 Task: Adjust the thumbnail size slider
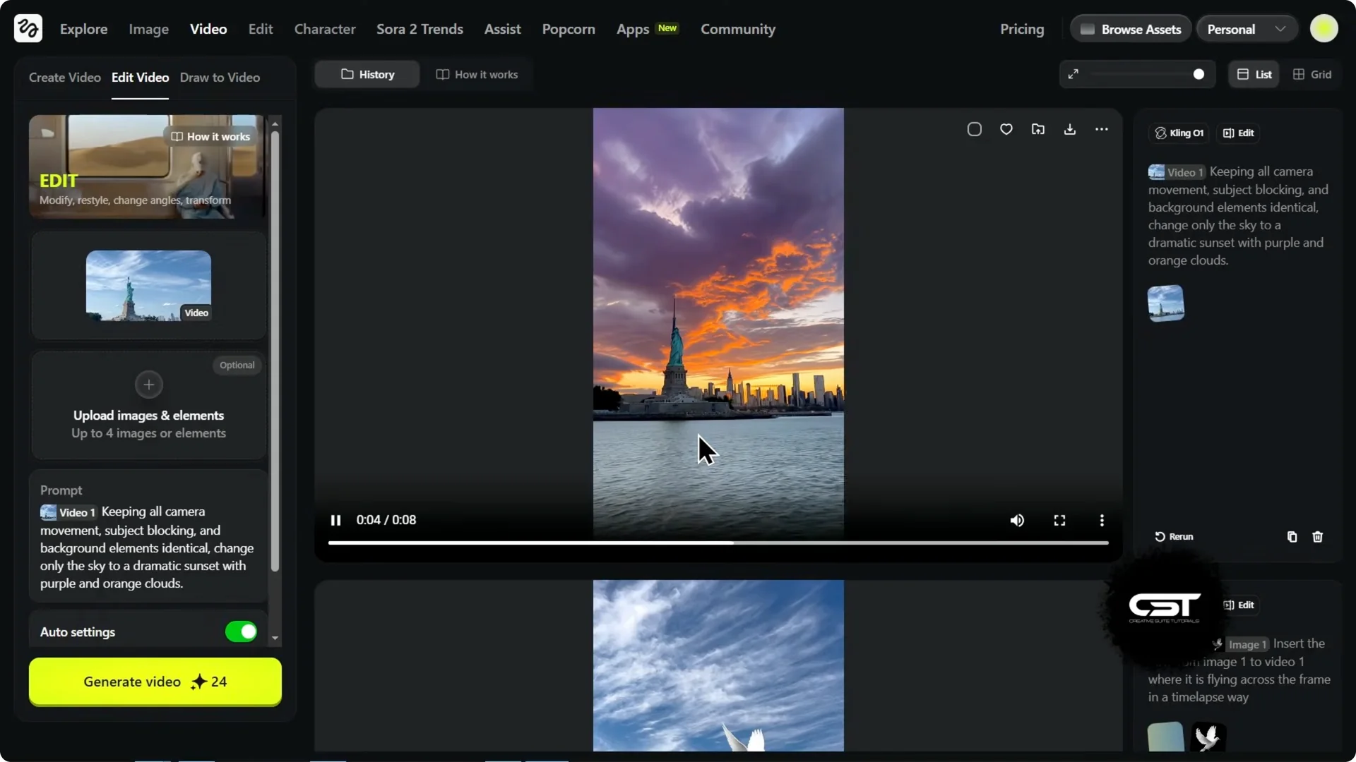pos(1198,75)
